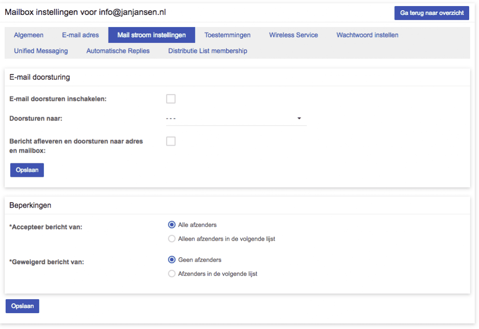Viewport: 479px width, 329px height.
Task: Select the Geen afzenders radio option
Action: (x=172, y=260)
